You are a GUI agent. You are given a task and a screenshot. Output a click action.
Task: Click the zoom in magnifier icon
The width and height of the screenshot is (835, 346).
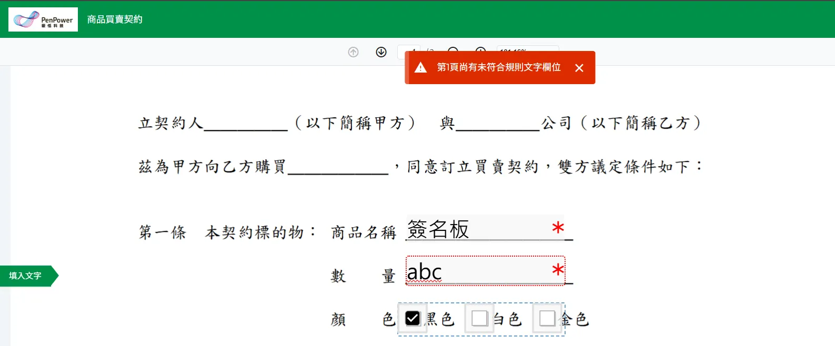480,49
